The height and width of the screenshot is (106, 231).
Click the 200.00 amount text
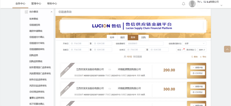[x=169, y=70]
